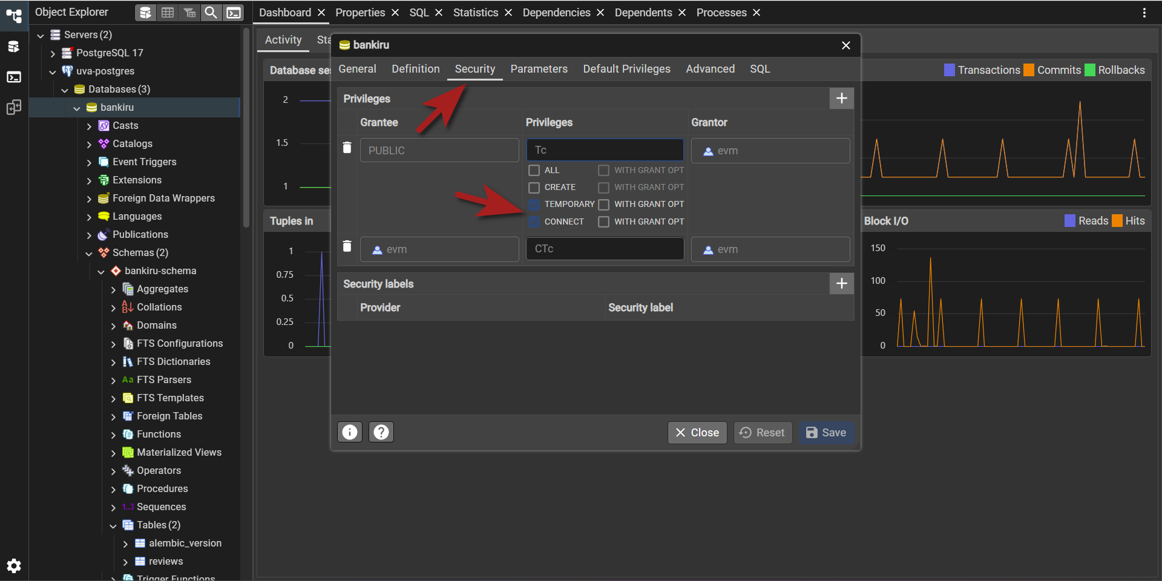Add a new privilege row with plus icon
Image resolution: width=1162 pixels, height=581 pixels.
[x=841, y=98]
